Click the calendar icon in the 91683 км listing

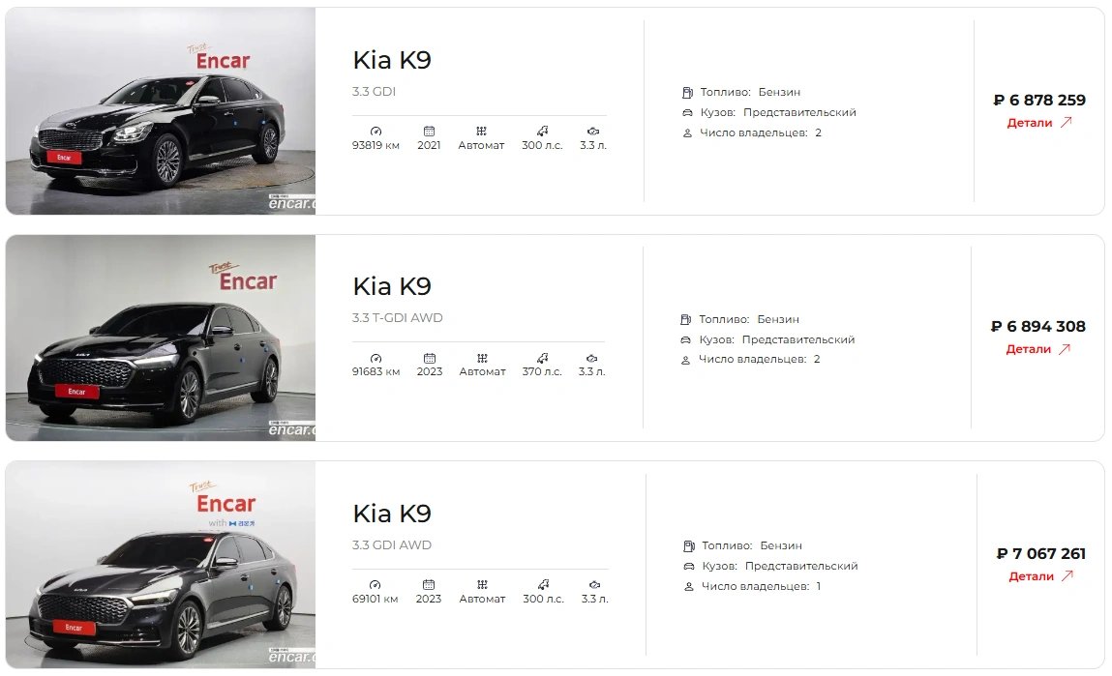tap(429, 358)
